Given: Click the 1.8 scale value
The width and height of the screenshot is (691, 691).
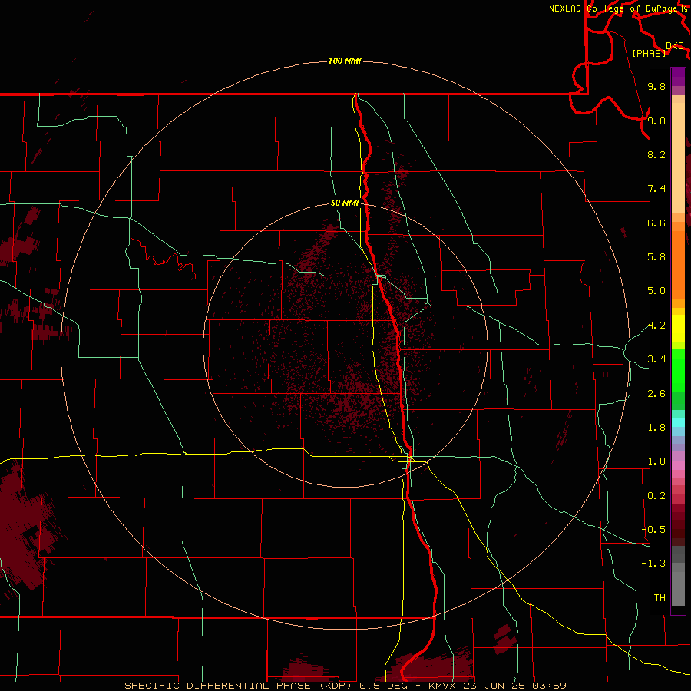Looking at the screenshot, I should 656,428.
